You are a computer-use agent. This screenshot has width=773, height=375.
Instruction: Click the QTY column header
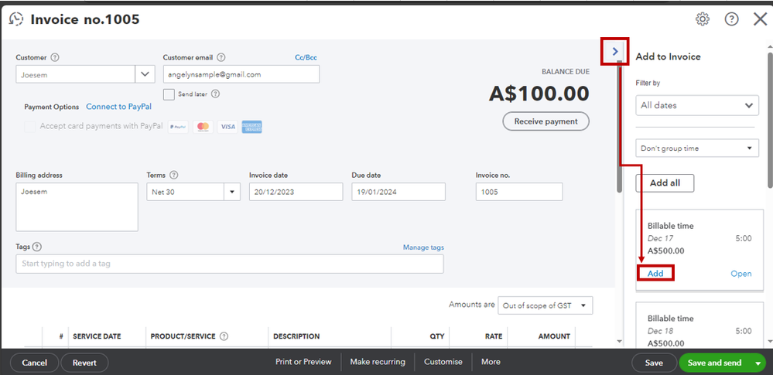pyautogui.click(x=436, y=336)
